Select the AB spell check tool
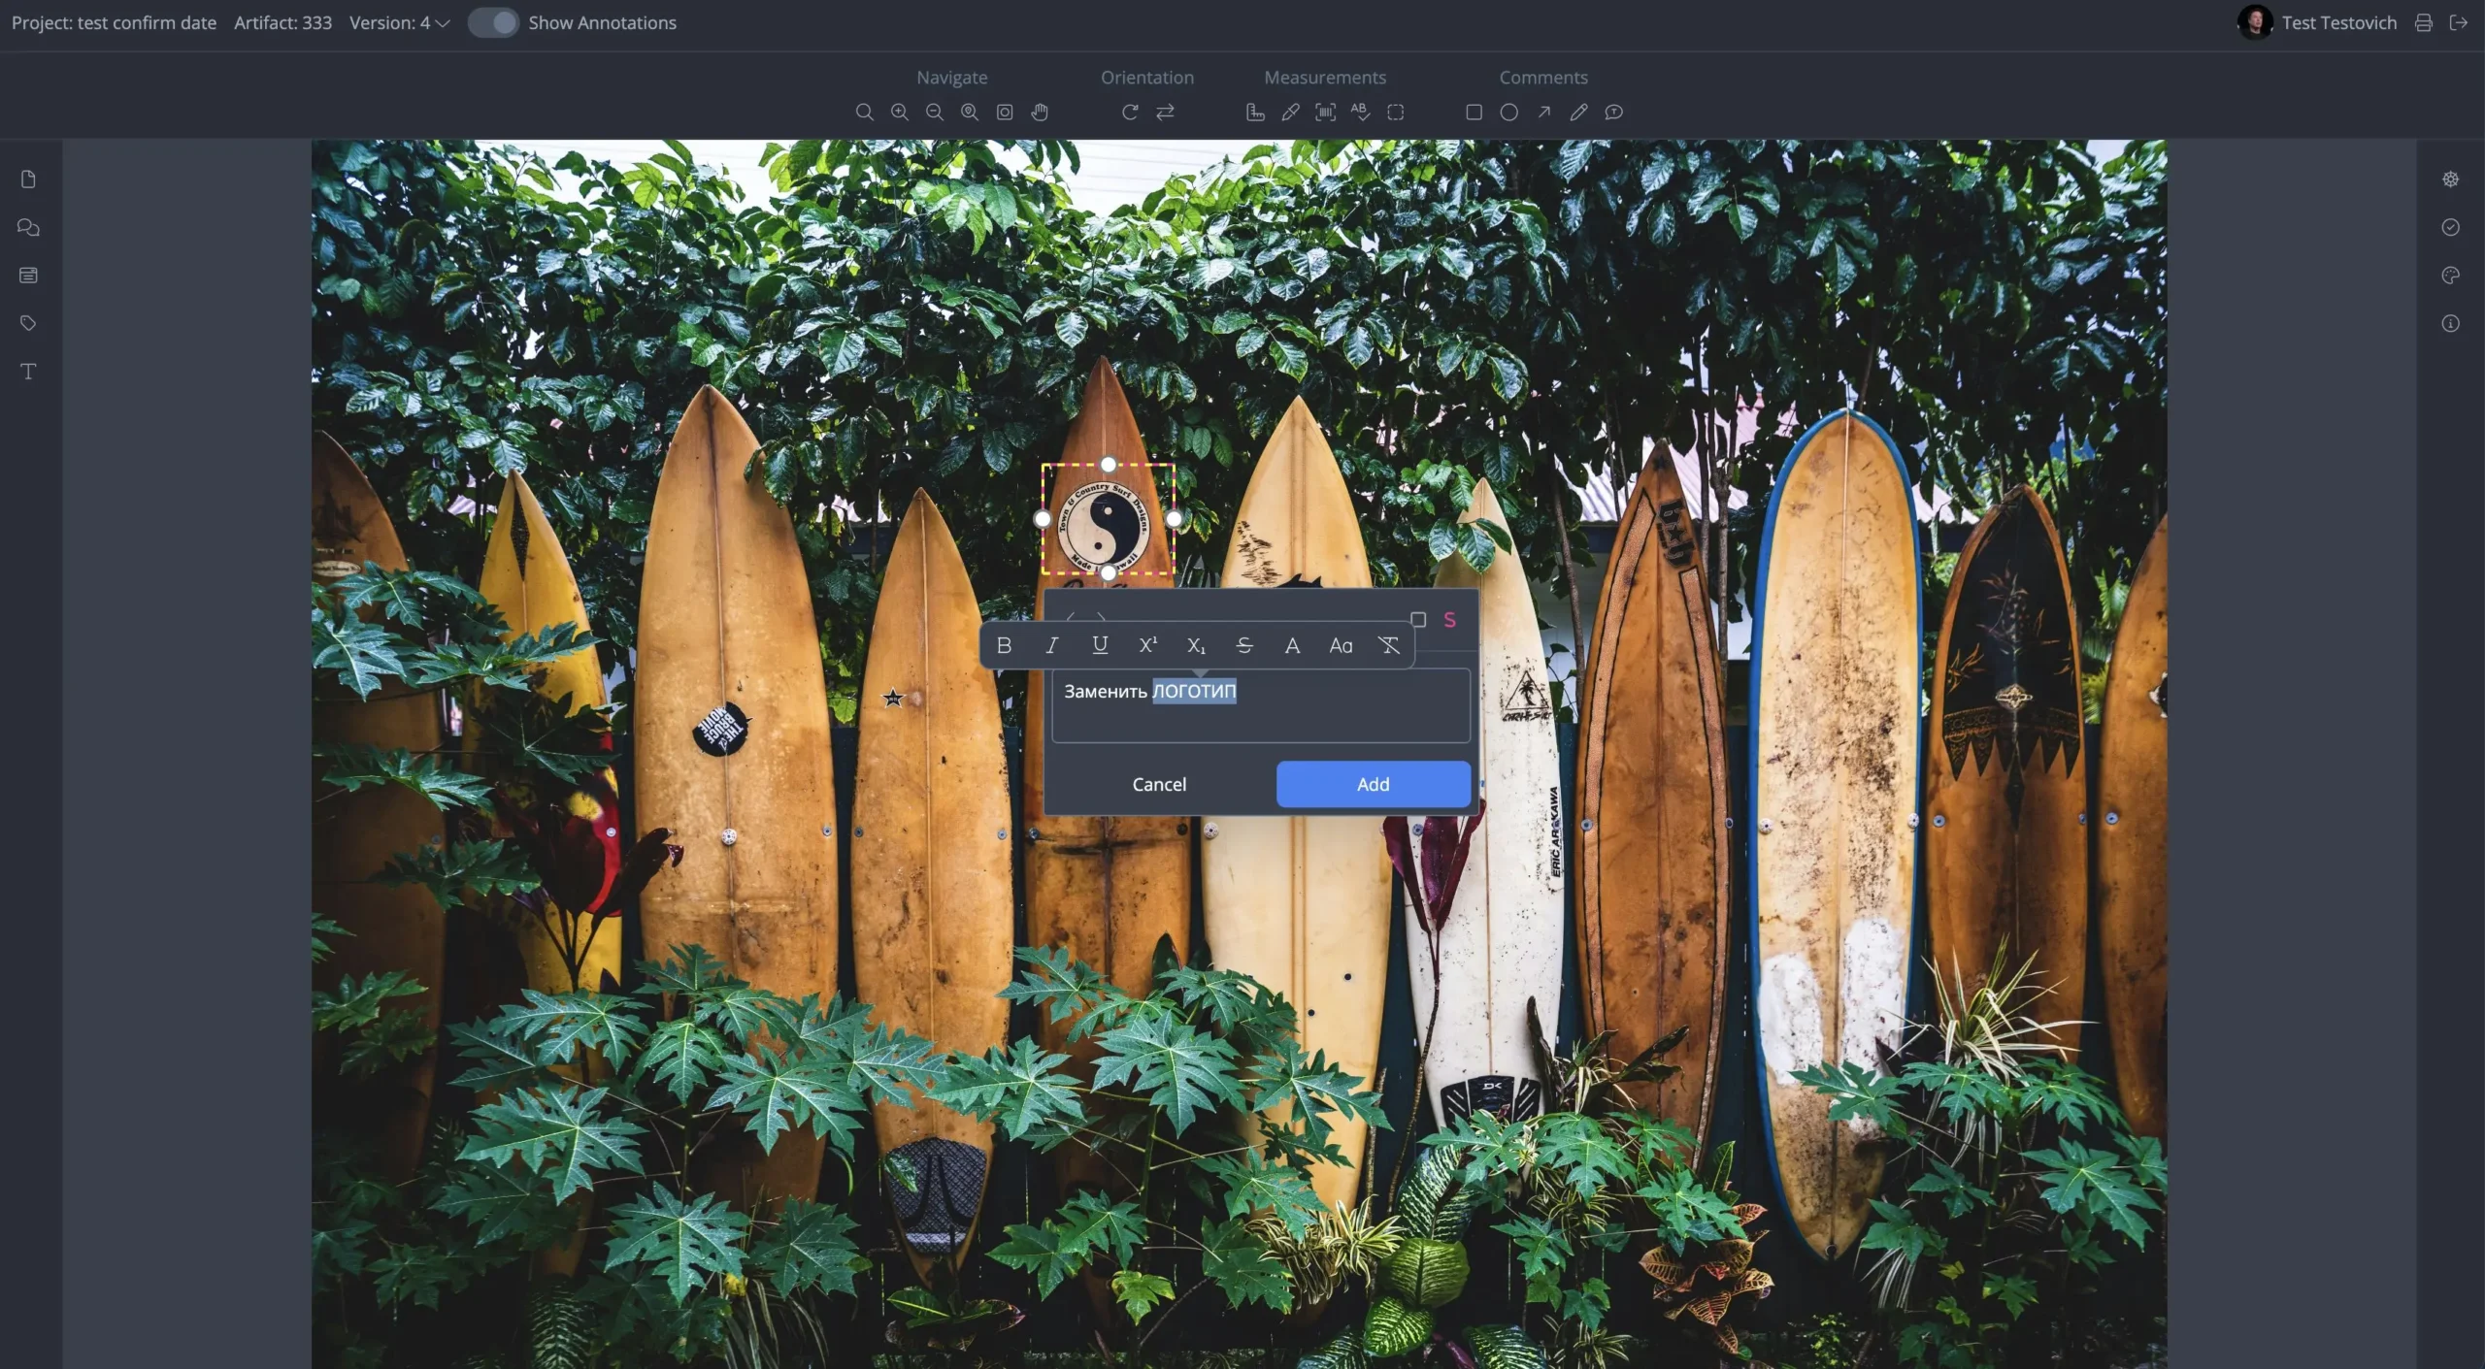The height and width of the screenshot is (1369, 2485). pos(1360,113)
